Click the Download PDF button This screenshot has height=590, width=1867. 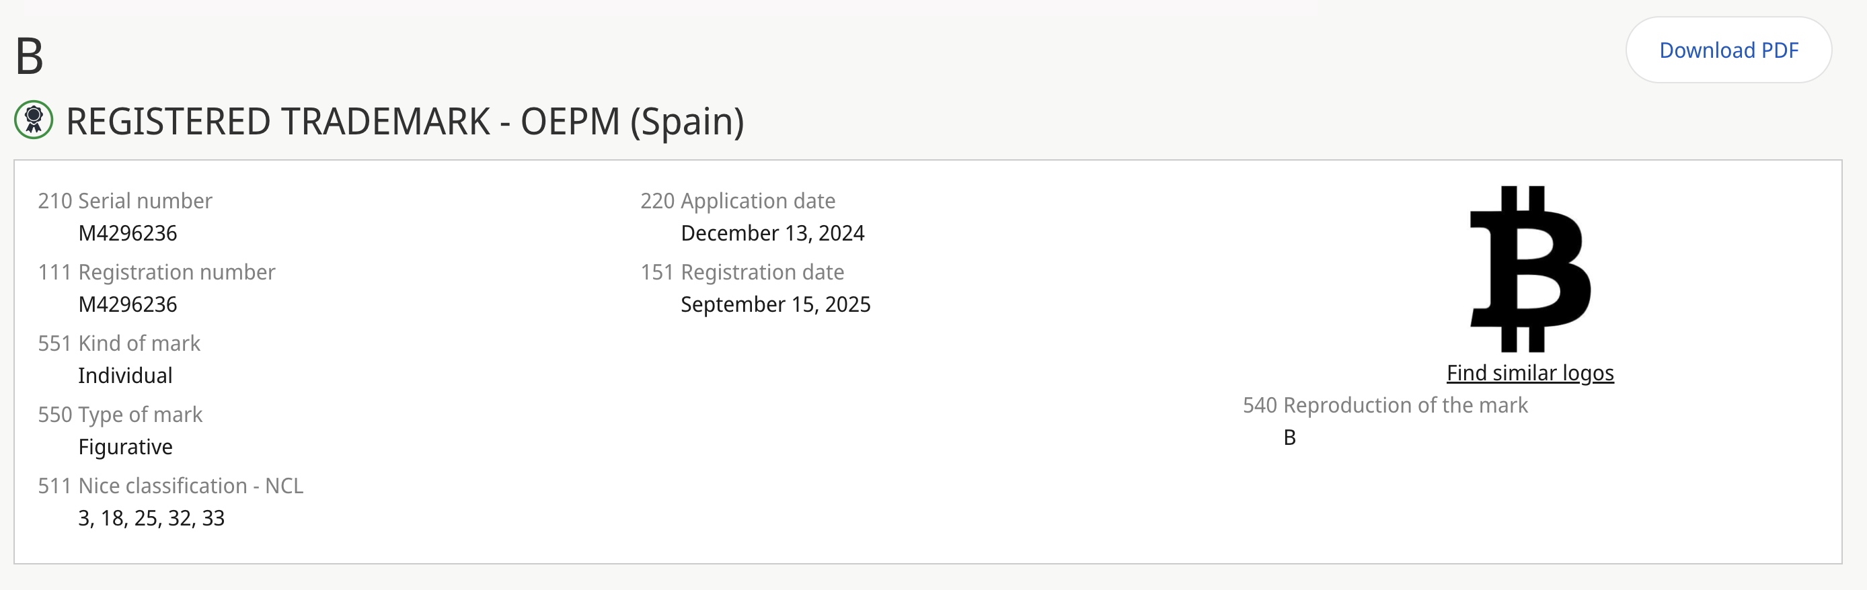(1728, 50)
